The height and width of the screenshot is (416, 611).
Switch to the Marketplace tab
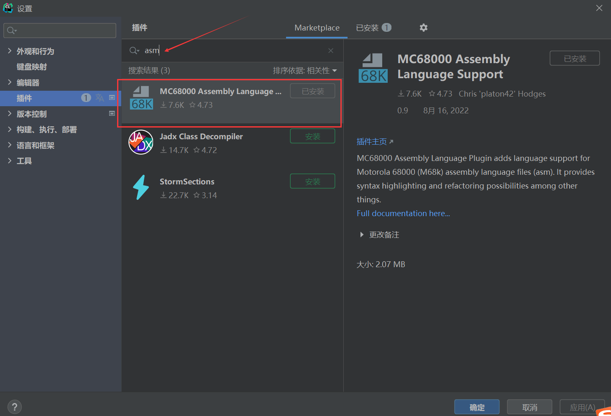(x=317, y=28)
